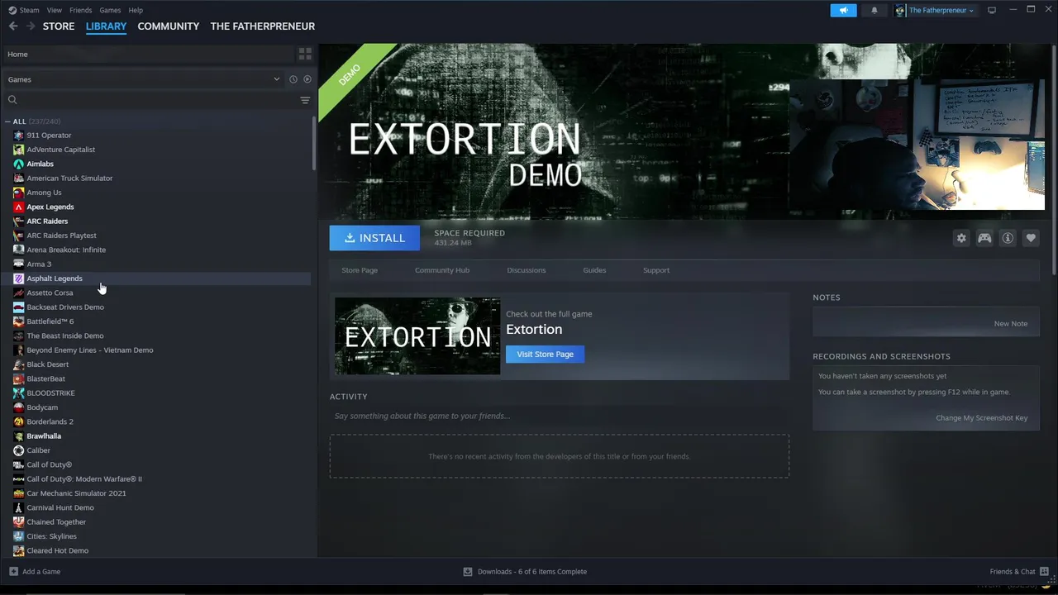The height and width of the screenshot is (595, 1058).
Task: Click the Call of Duty game icon
Action: click(x=18, y=464)
